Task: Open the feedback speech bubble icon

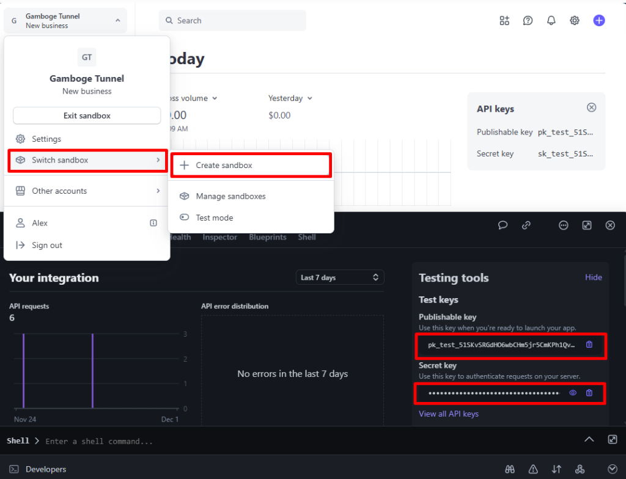Action: [x=503, y=225]
